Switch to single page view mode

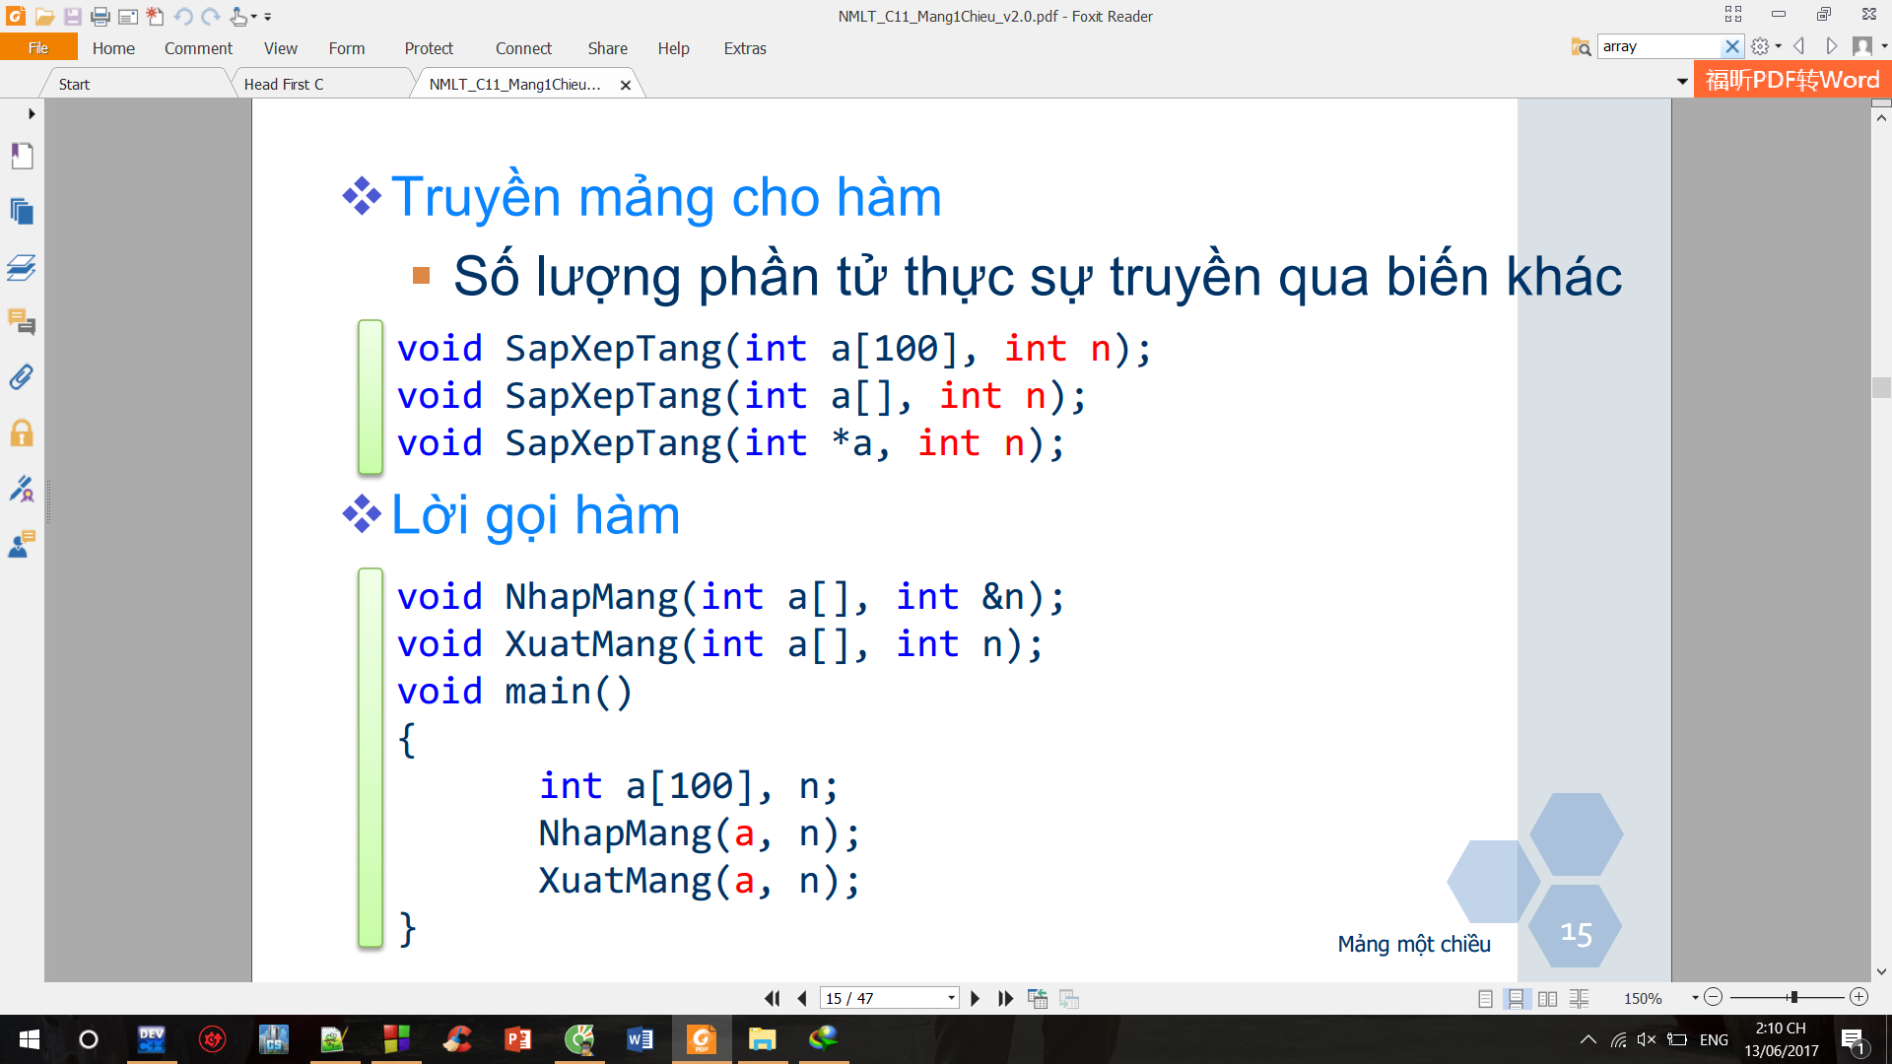tap(1485, 998)
